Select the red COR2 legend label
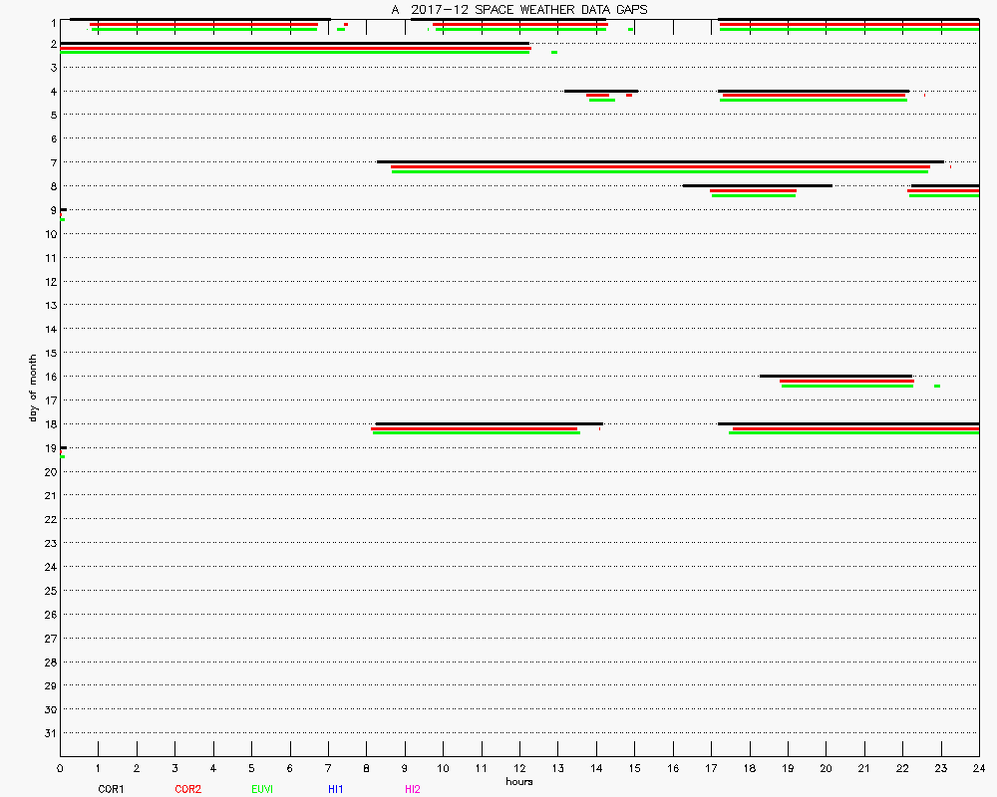Viewport: 997px width, 797px height. tap(187, 789)
